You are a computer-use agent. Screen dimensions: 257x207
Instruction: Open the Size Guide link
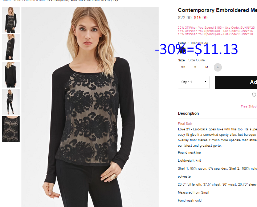point(196,60)
